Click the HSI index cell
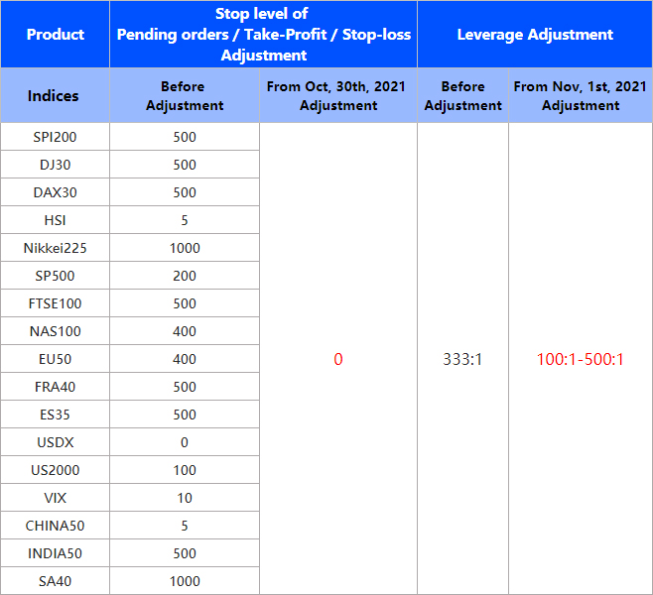The image size is (653, 595). pyautogui.click(x=55, y=220)
